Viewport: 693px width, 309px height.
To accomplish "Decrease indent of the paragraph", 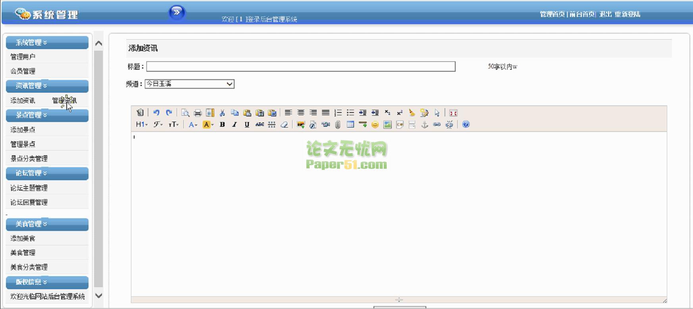I will [x=375, y=113].
